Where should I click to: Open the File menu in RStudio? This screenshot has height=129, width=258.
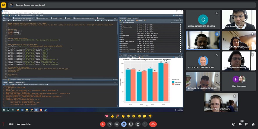3,13
